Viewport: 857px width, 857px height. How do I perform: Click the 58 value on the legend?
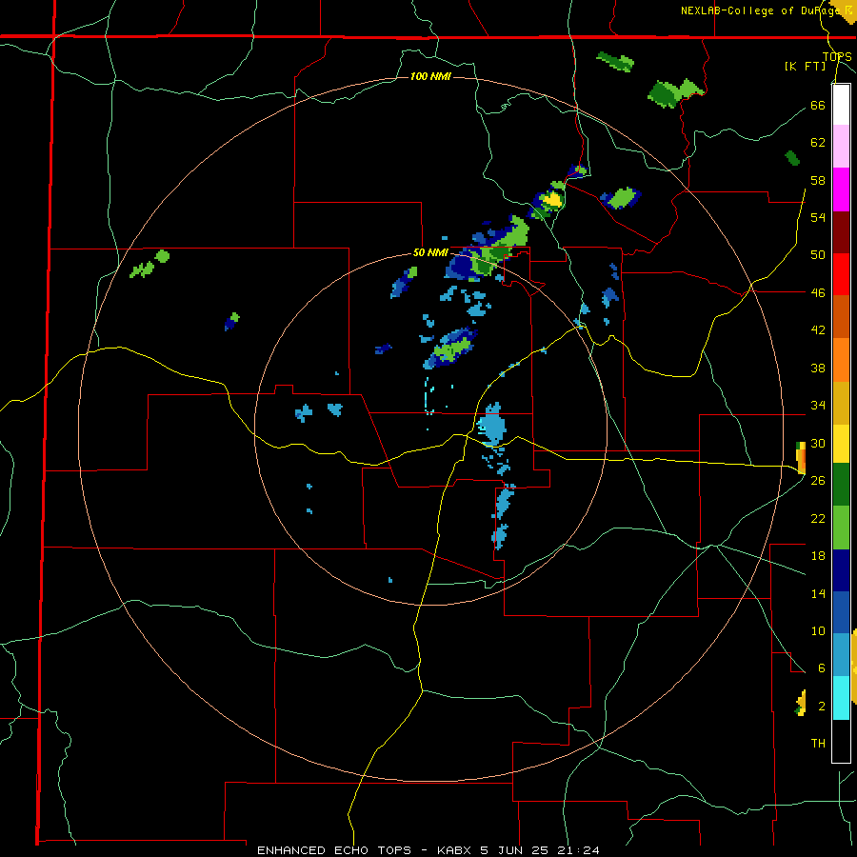coord(818,180)
